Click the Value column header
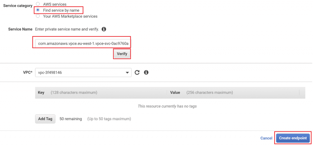Screen dimensions: 313x145 point(175,92)
